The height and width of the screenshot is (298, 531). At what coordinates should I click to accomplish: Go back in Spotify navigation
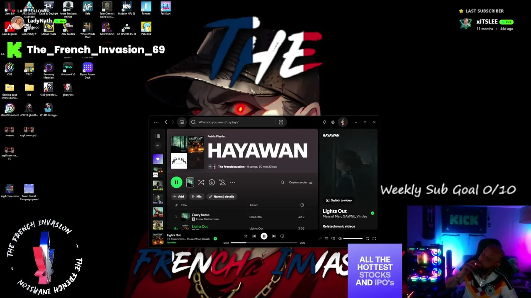click(x=166, y=122)
